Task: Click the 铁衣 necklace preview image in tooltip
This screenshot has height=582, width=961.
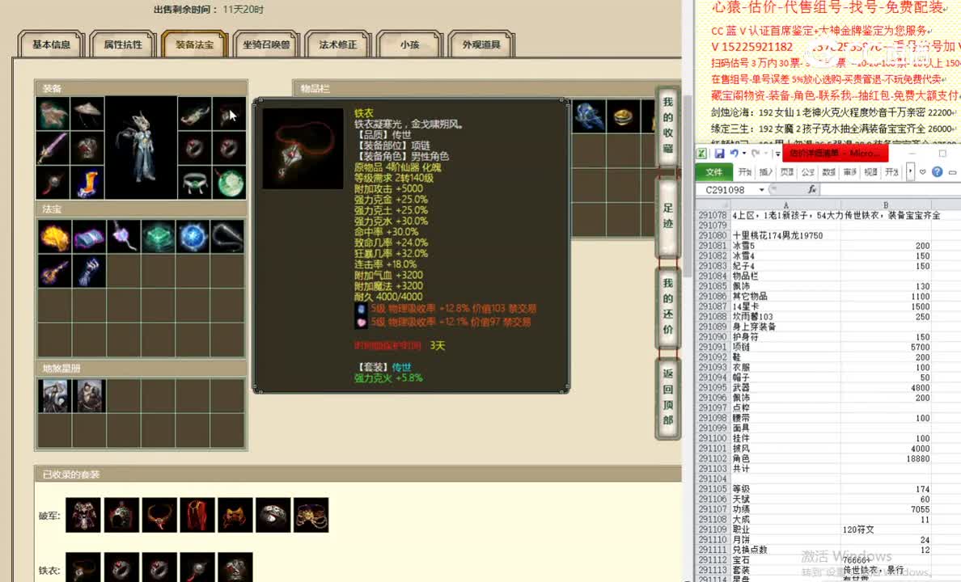Action: (303, 149)
